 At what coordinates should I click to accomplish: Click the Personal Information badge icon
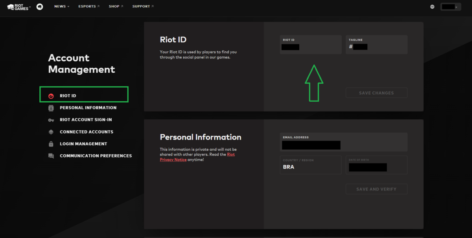coord(51,108)
